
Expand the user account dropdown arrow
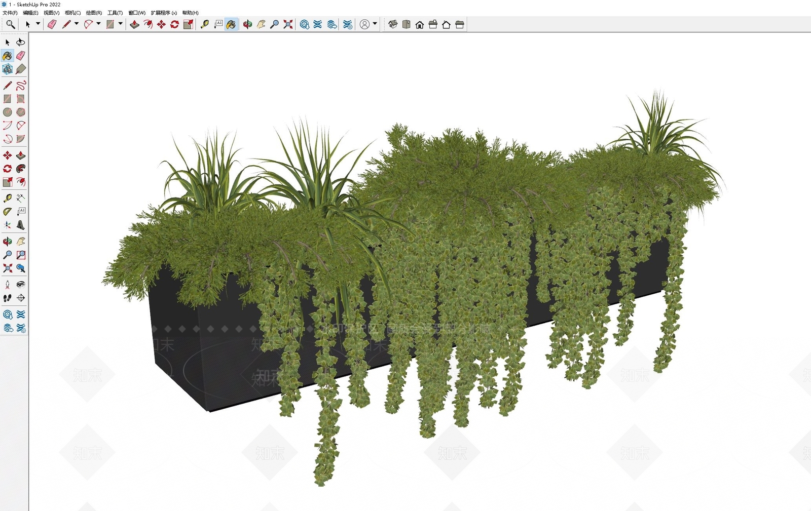[375, 24]
